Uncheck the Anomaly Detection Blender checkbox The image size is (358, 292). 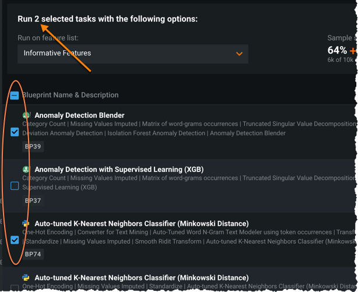(x=15, y=132)
